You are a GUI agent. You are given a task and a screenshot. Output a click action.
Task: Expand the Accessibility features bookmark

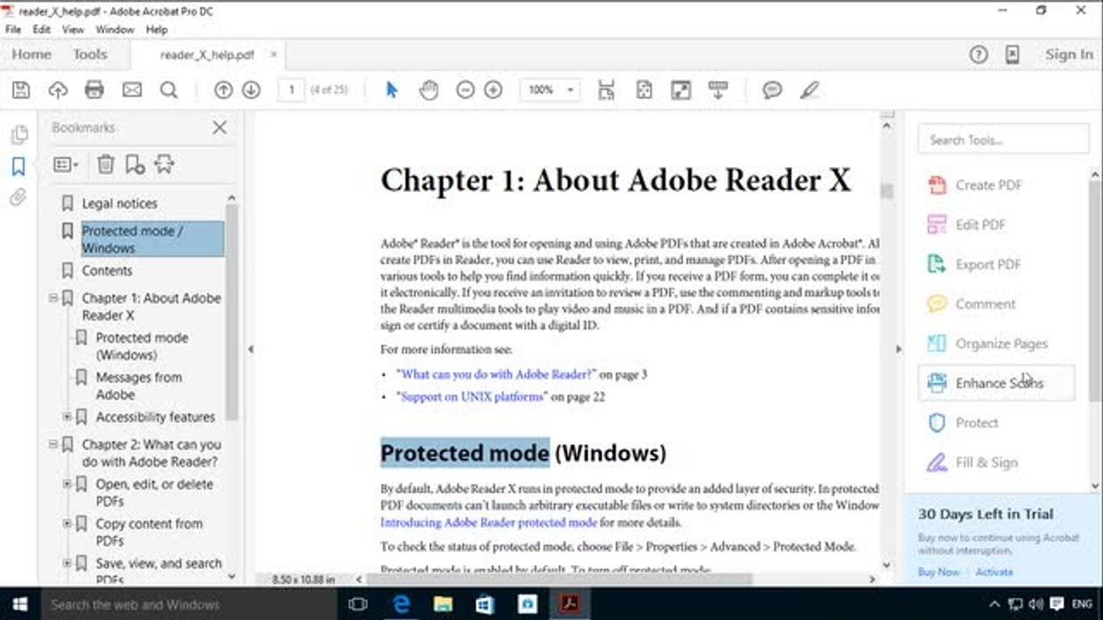click(x=67, y=417)
